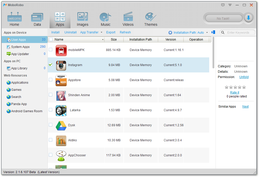
Task: Switch to the Apps tab
Action: click(60, 19)
